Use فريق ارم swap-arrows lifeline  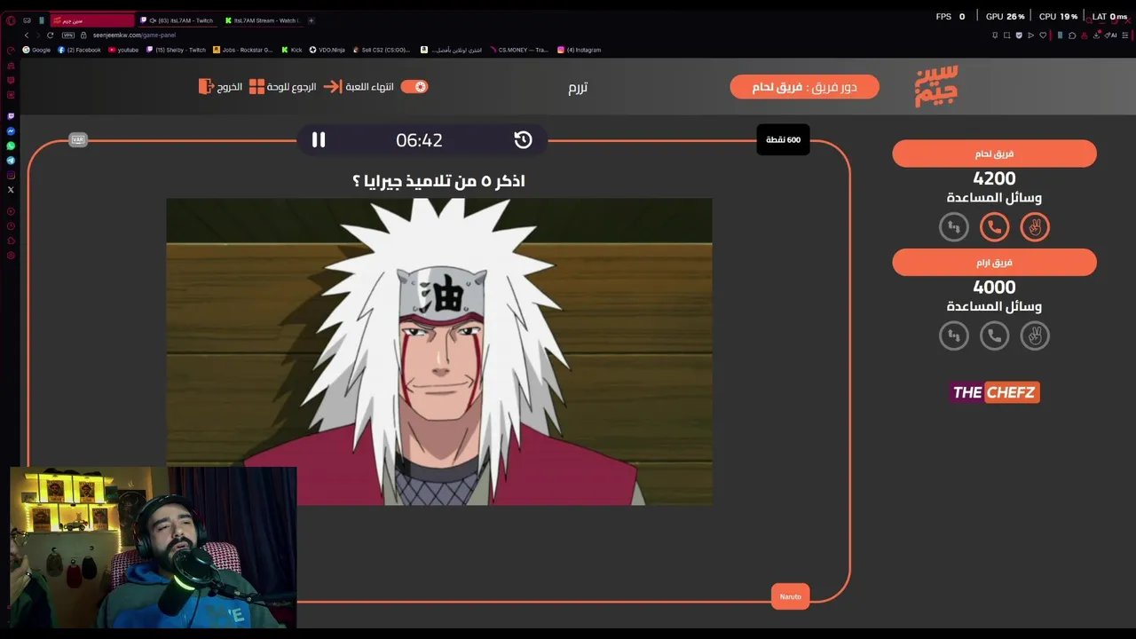(x=954, y=335)
